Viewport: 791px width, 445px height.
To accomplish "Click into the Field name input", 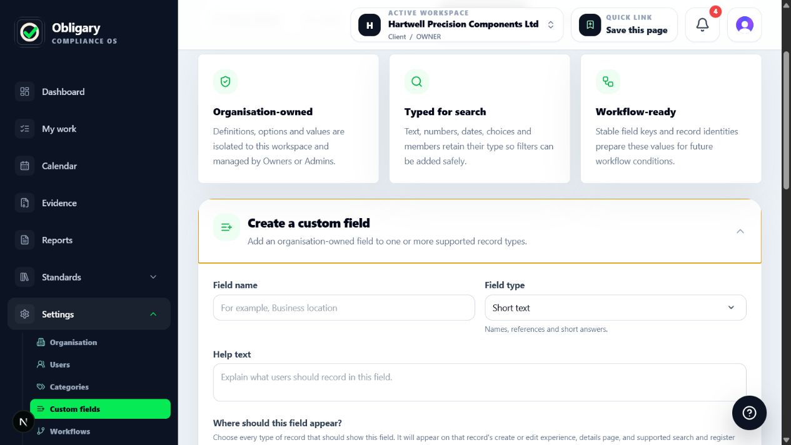I will pos(344,307).
